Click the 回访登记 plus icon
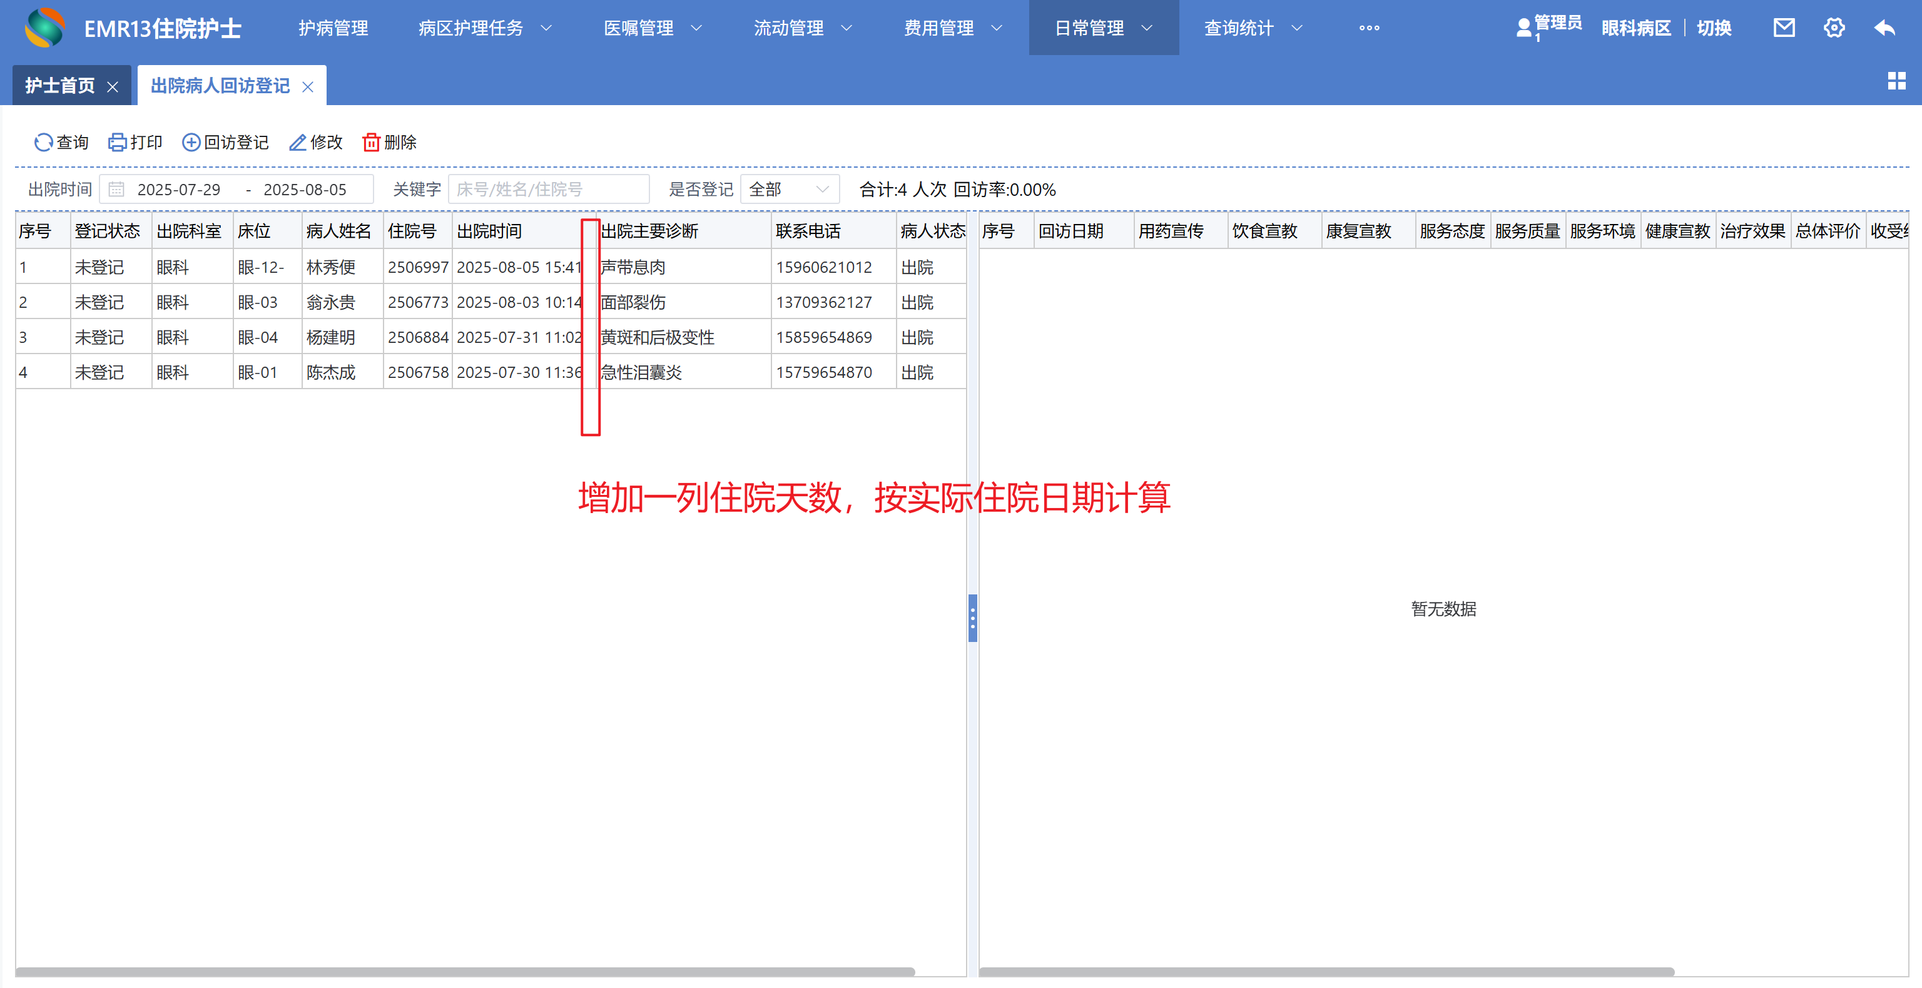Image resolution: width=1922 pixels, height=988 pixels. pyautogui.click(x=191, y=142)
